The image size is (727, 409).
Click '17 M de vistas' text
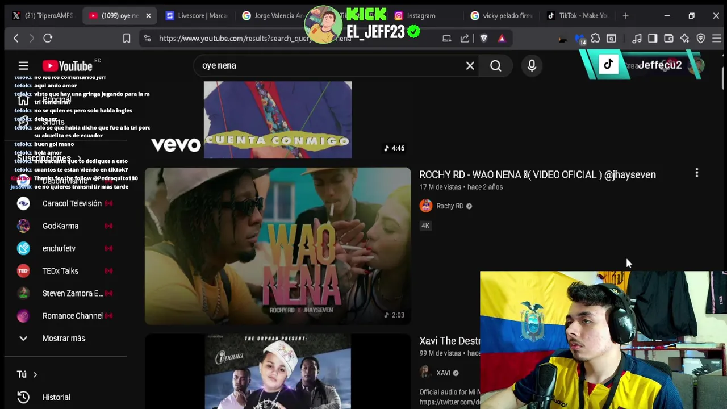(x=440, y=187)
